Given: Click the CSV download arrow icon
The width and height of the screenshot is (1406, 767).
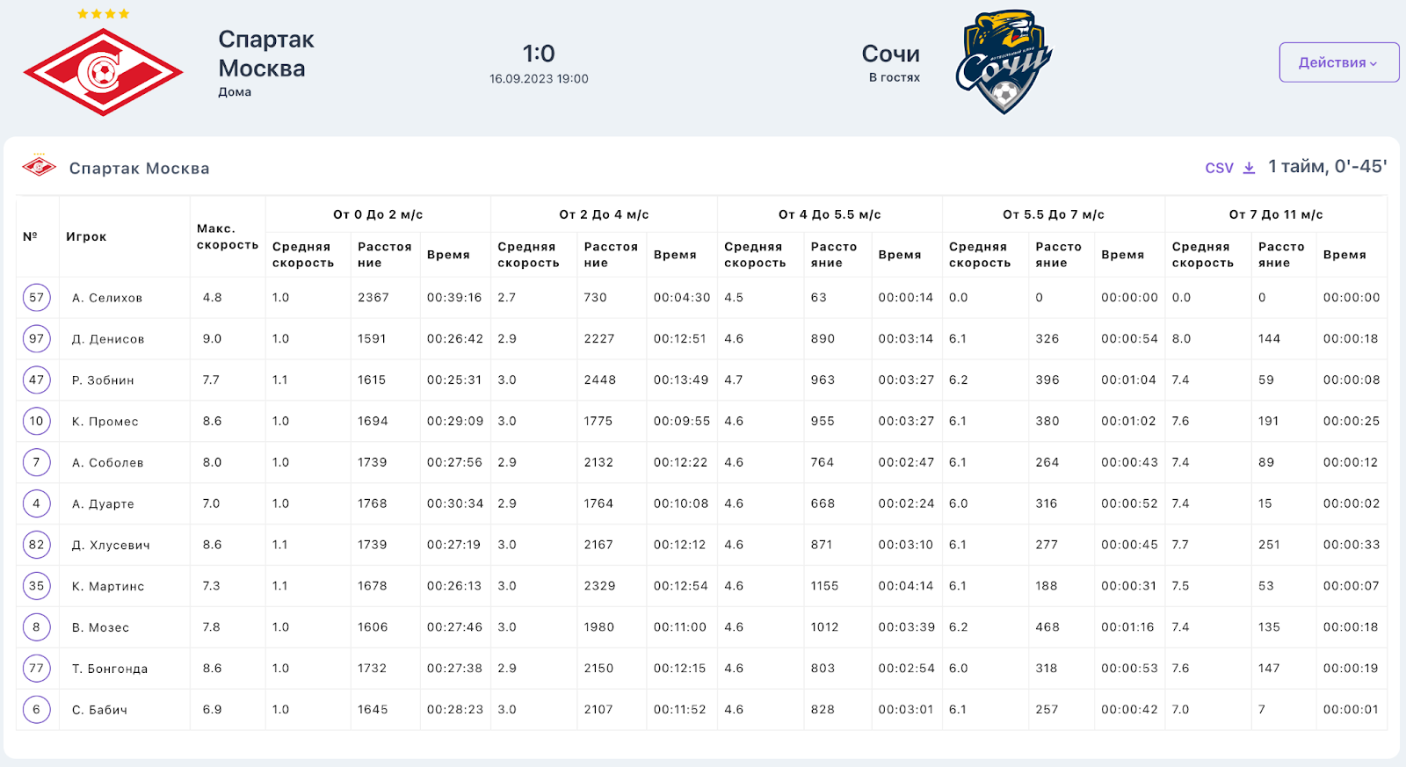Looking at the screenshot, I should [1249, 168].
